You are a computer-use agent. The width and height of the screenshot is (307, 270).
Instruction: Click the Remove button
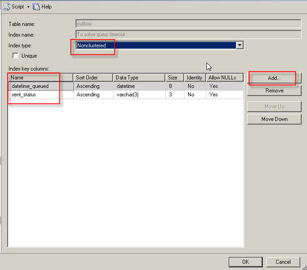274,91
